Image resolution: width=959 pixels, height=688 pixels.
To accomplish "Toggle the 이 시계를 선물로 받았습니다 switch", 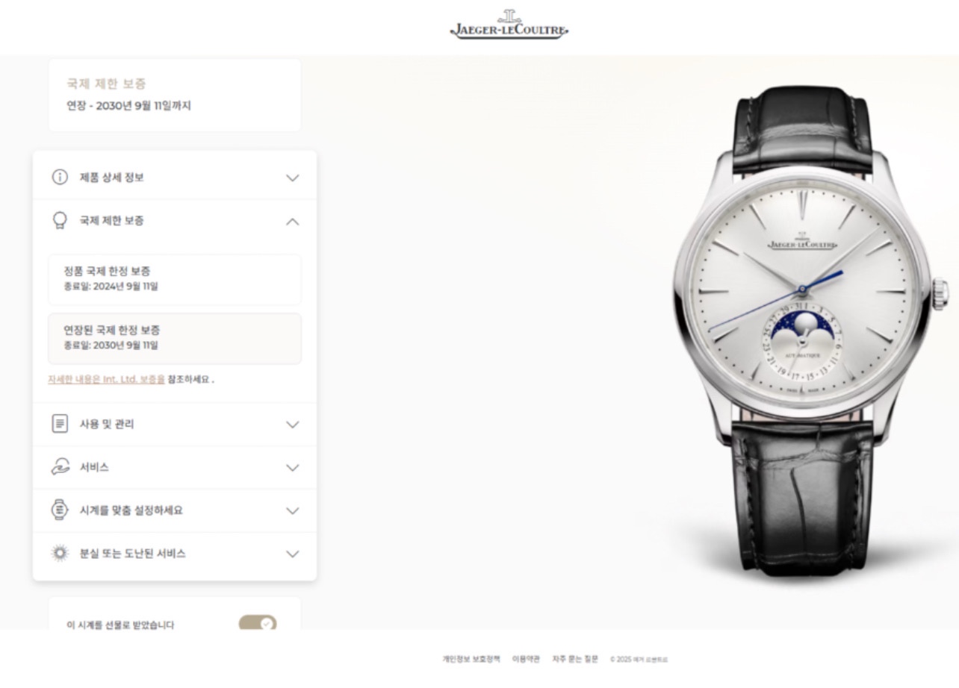I will coord(258,623).
